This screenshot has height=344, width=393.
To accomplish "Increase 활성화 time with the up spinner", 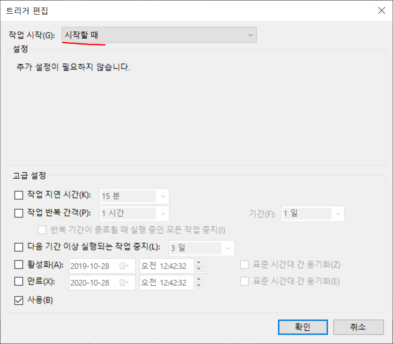I will point(199,263).
